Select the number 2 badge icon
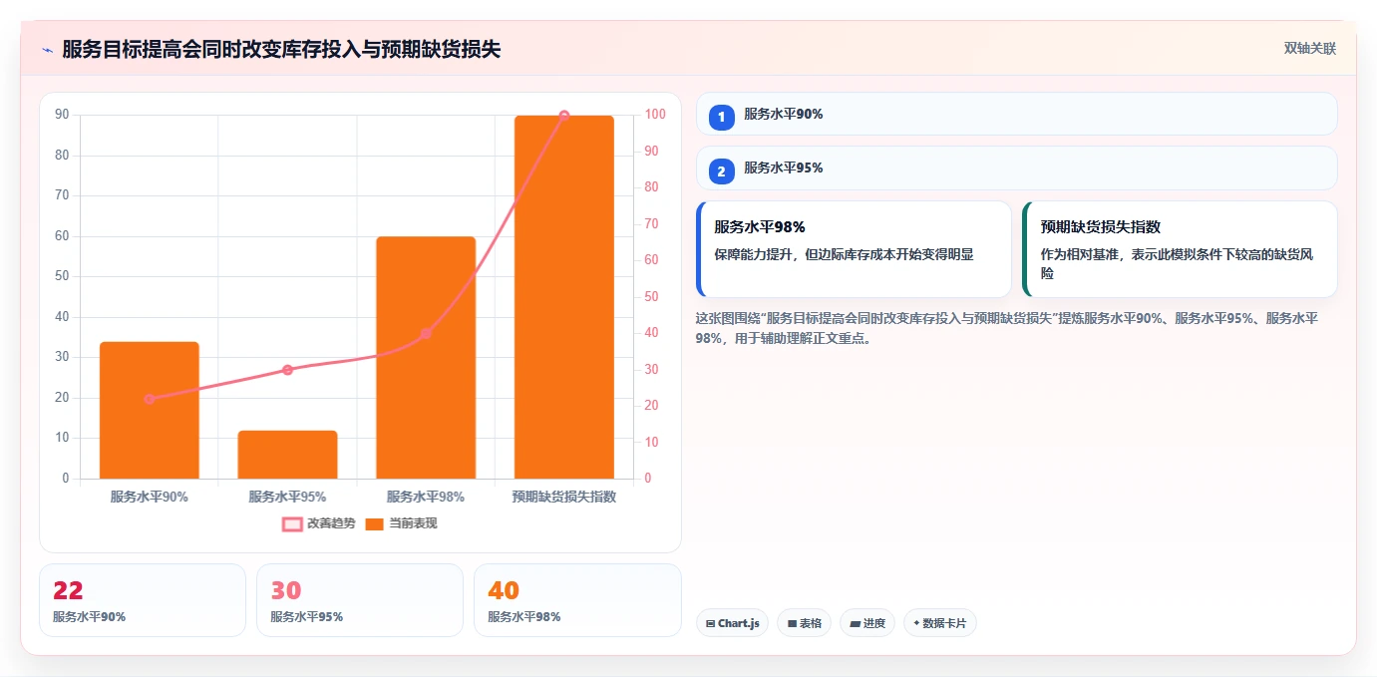The height and width of the screenshot is (677, 1377). (x=722, y=170)
